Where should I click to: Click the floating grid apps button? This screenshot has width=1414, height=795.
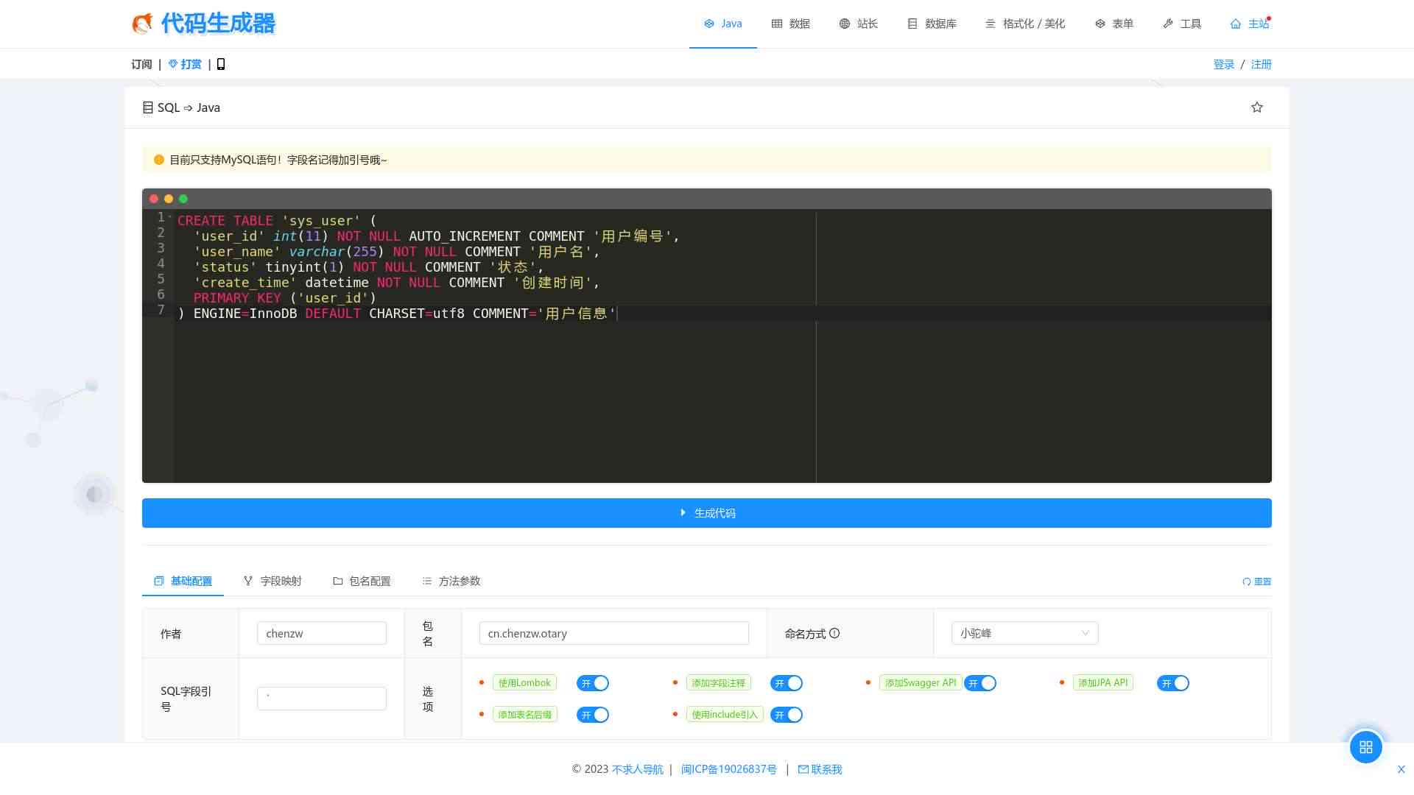(1366, 747)
